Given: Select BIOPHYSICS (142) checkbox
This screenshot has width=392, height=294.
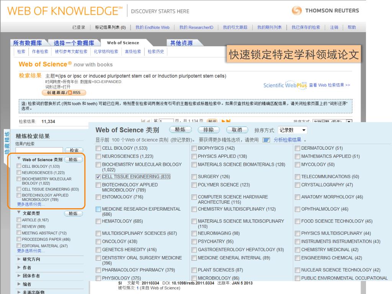Looking at the screenshot, I should 194,148.
